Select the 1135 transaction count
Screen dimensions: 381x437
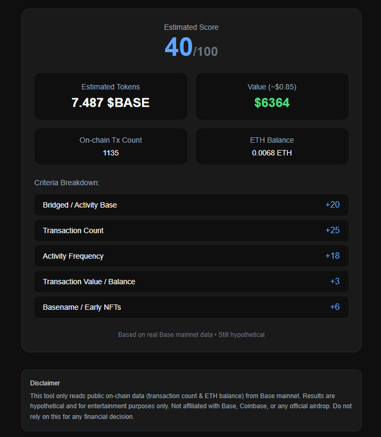[x=111, y=153]
